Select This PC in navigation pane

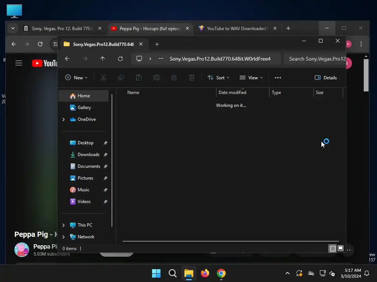[x=85, y=225]
